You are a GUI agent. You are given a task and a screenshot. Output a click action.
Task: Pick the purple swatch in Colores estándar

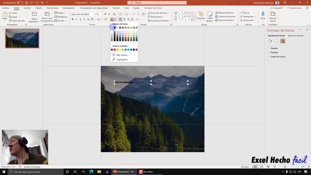pyautogui.click(x=137, y=50)
